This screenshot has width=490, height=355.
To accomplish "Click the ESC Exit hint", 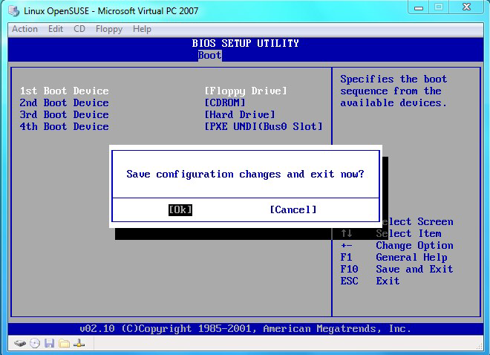I will (370, 281).
